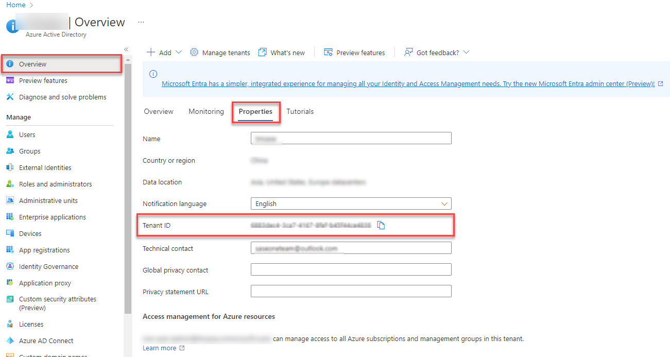The image size is (670, 357).
Task: Open the Tutorials tab
Action: coord(300,111)
